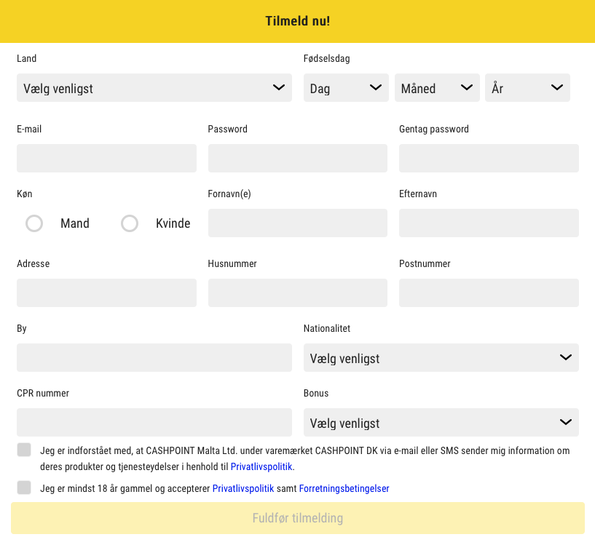Image resolution: width=595 pixels, height=545 pixels.
Task: Focus the Password input field
Action: pyautogui.click(x=297, y=159)
